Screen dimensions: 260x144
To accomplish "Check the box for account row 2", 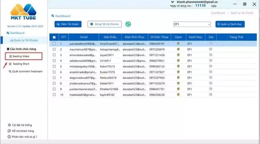I will coord(54,49).
